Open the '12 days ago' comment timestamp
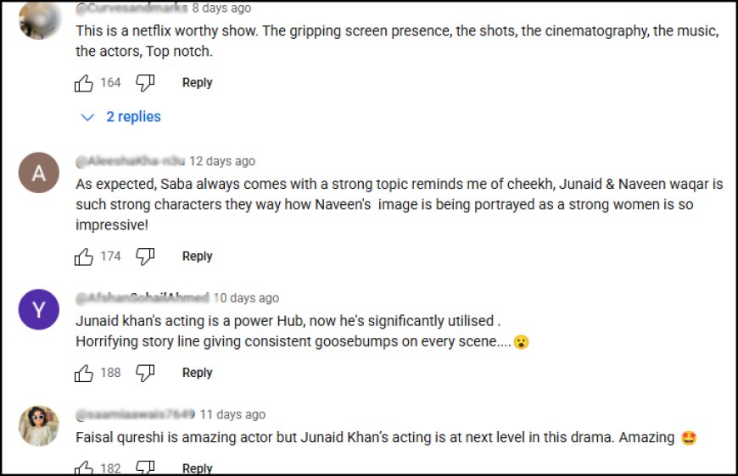738x476 pixels. click(221, 161)
